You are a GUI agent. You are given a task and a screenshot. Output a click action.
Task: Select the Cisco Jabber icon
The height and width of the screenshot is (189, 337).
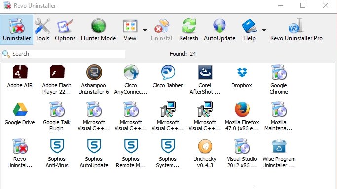pos(168,72)
